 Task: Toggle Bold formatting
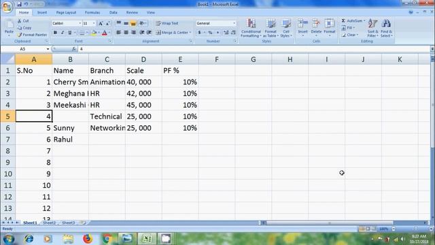pos(55,33)
